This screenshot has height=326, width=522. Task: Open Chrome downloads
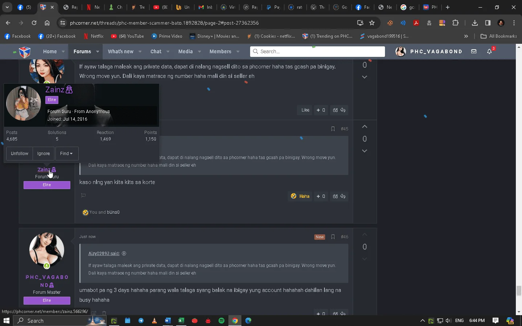click(x=475, y=23)
